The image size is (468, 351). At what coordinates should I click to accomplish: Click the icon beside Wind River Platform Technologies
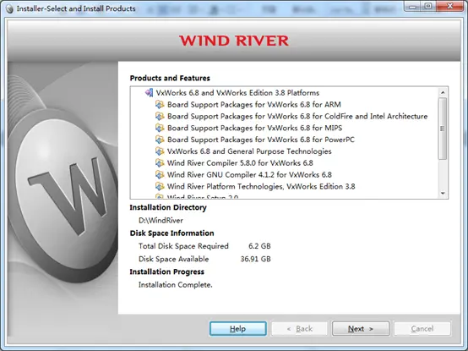tap(160, 186)
